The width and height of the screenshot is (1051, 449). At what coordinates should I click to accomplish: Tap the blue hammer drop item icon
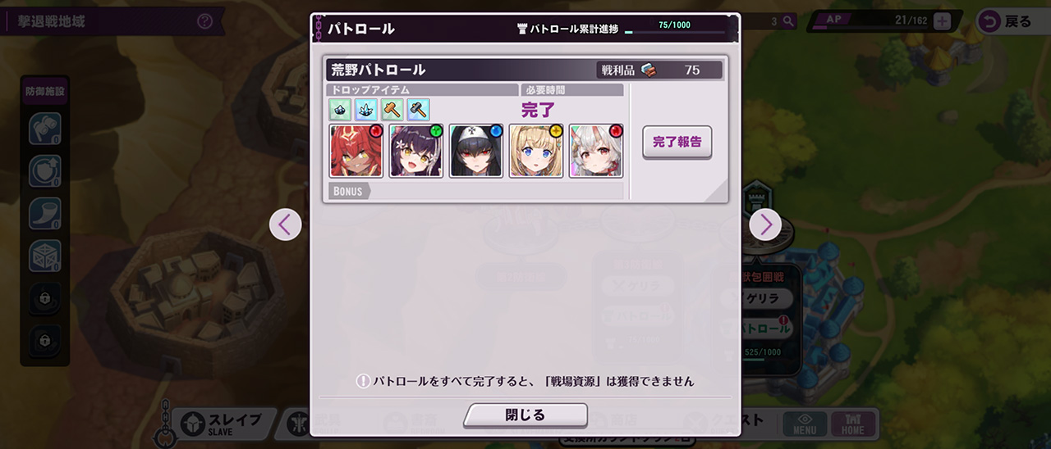(419, 109)
